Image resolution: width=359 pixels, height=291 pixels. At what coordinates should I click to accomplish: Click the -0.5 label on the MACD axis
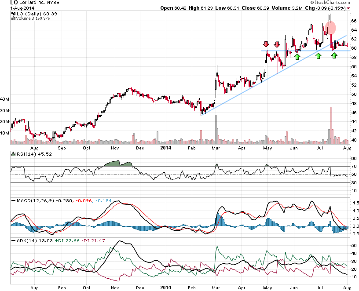(355, 233)
